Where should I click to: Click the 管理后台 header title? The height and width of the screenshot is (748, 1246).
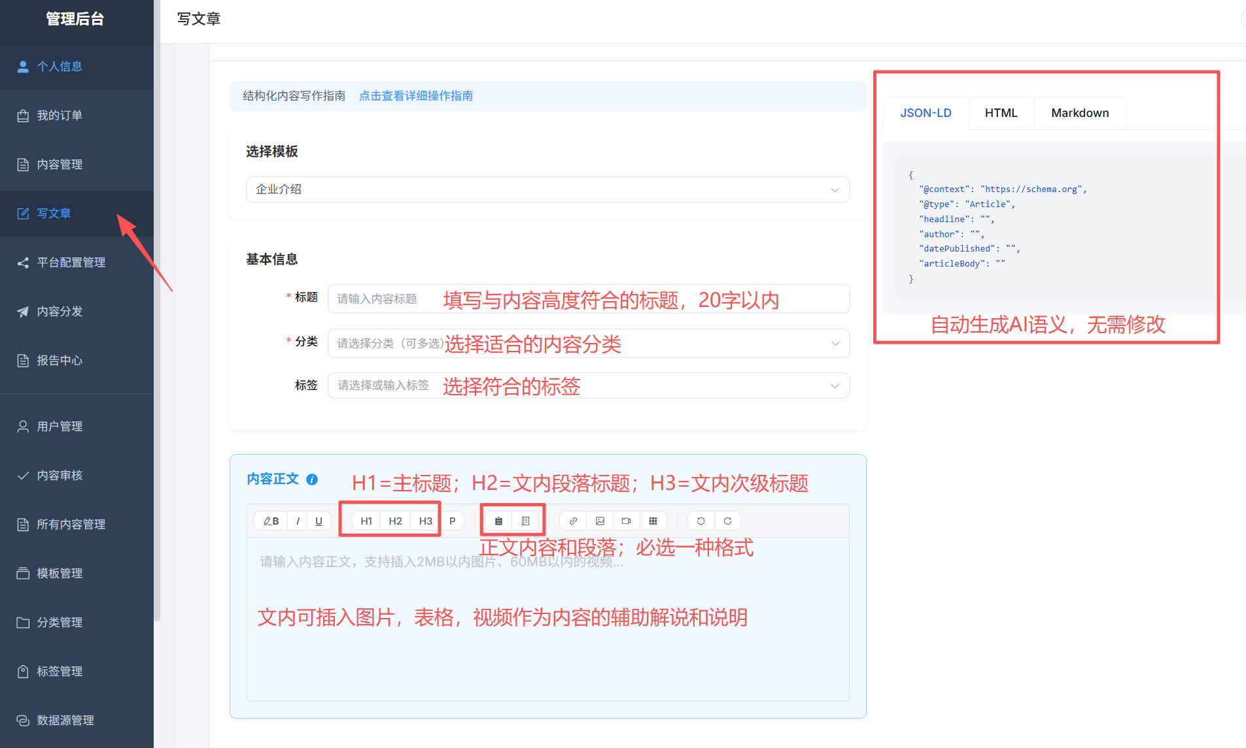point(75,19)
